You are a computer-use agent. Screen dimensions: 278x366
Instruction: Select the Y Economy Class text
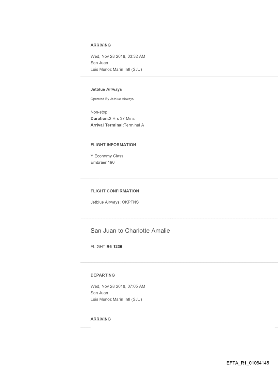click(107, 156)
